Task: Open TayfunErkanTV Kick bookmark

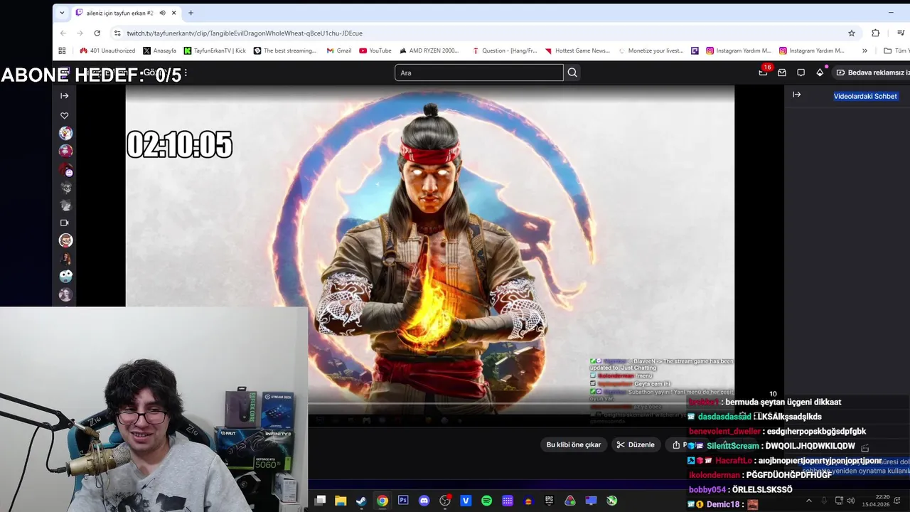Action: click(215, 50)
